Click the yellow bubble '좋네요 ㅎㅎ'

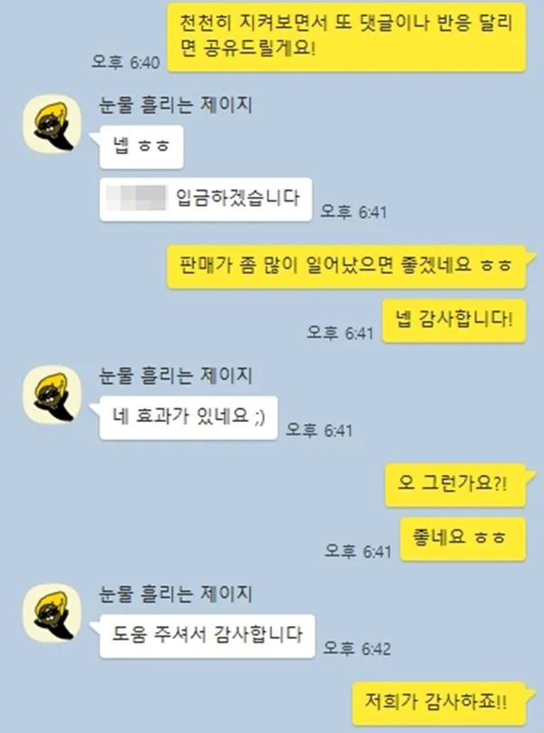(463, 539)
